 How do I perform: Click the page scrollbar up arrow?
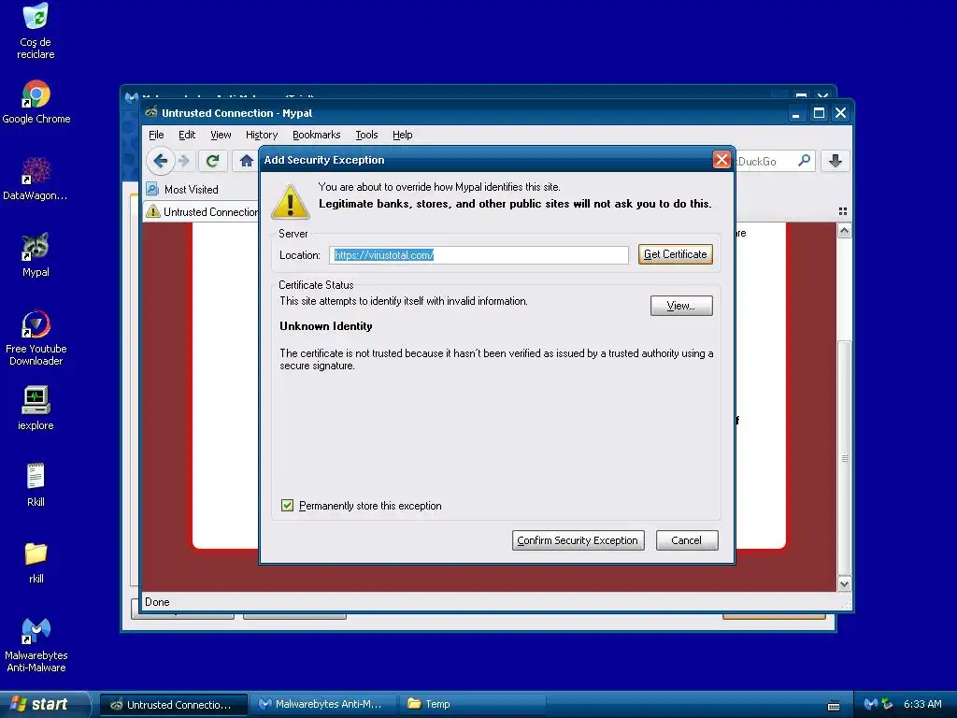844,231
